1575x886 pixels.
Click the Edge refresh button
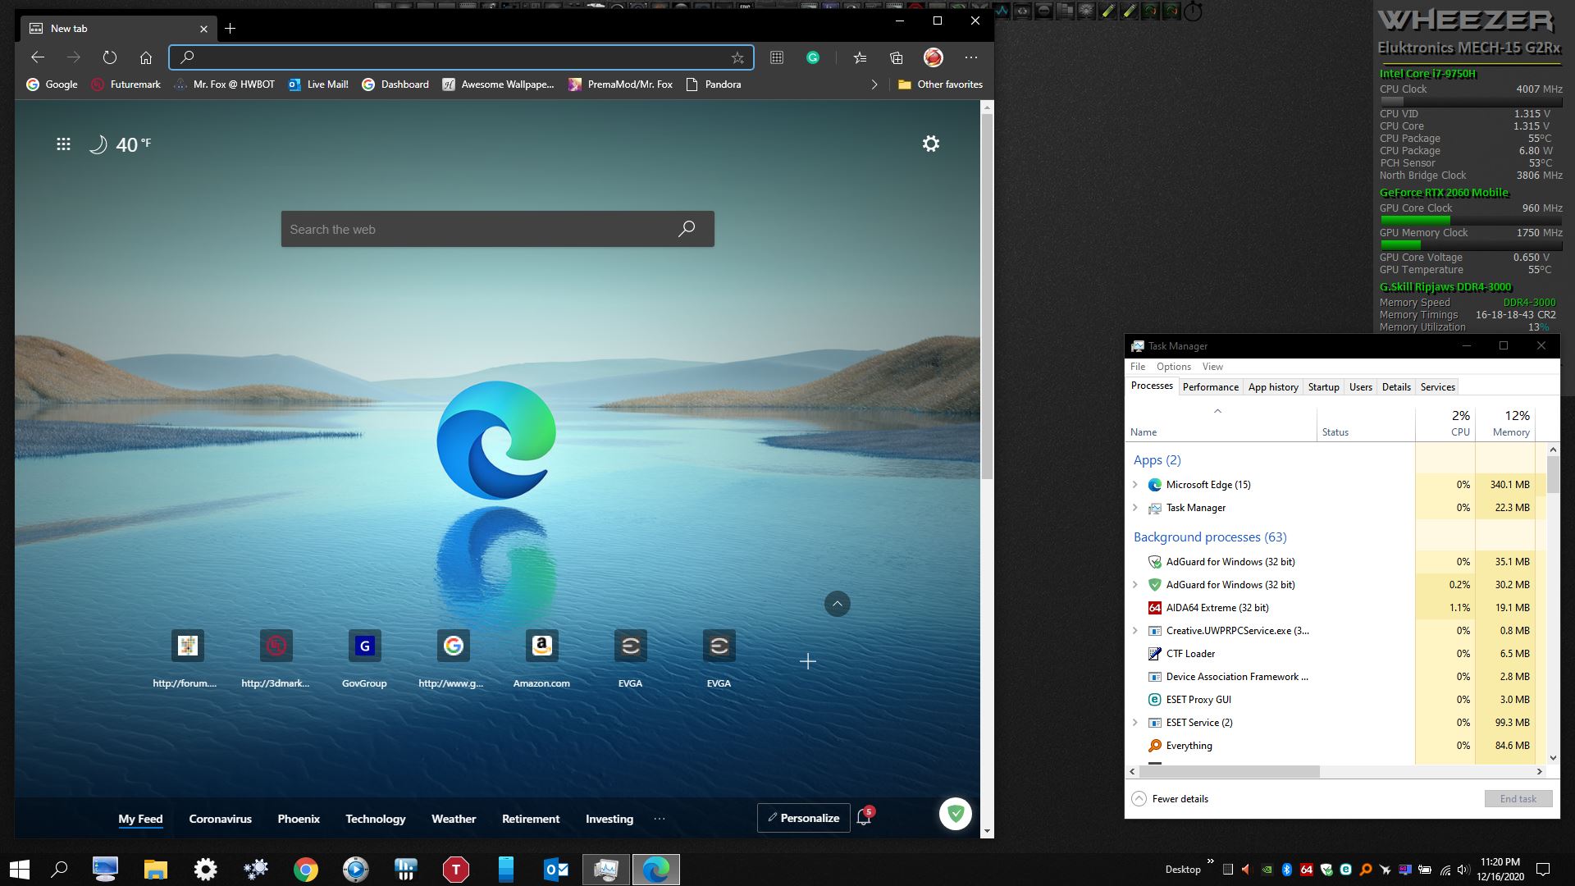click(x=110, y=57)
